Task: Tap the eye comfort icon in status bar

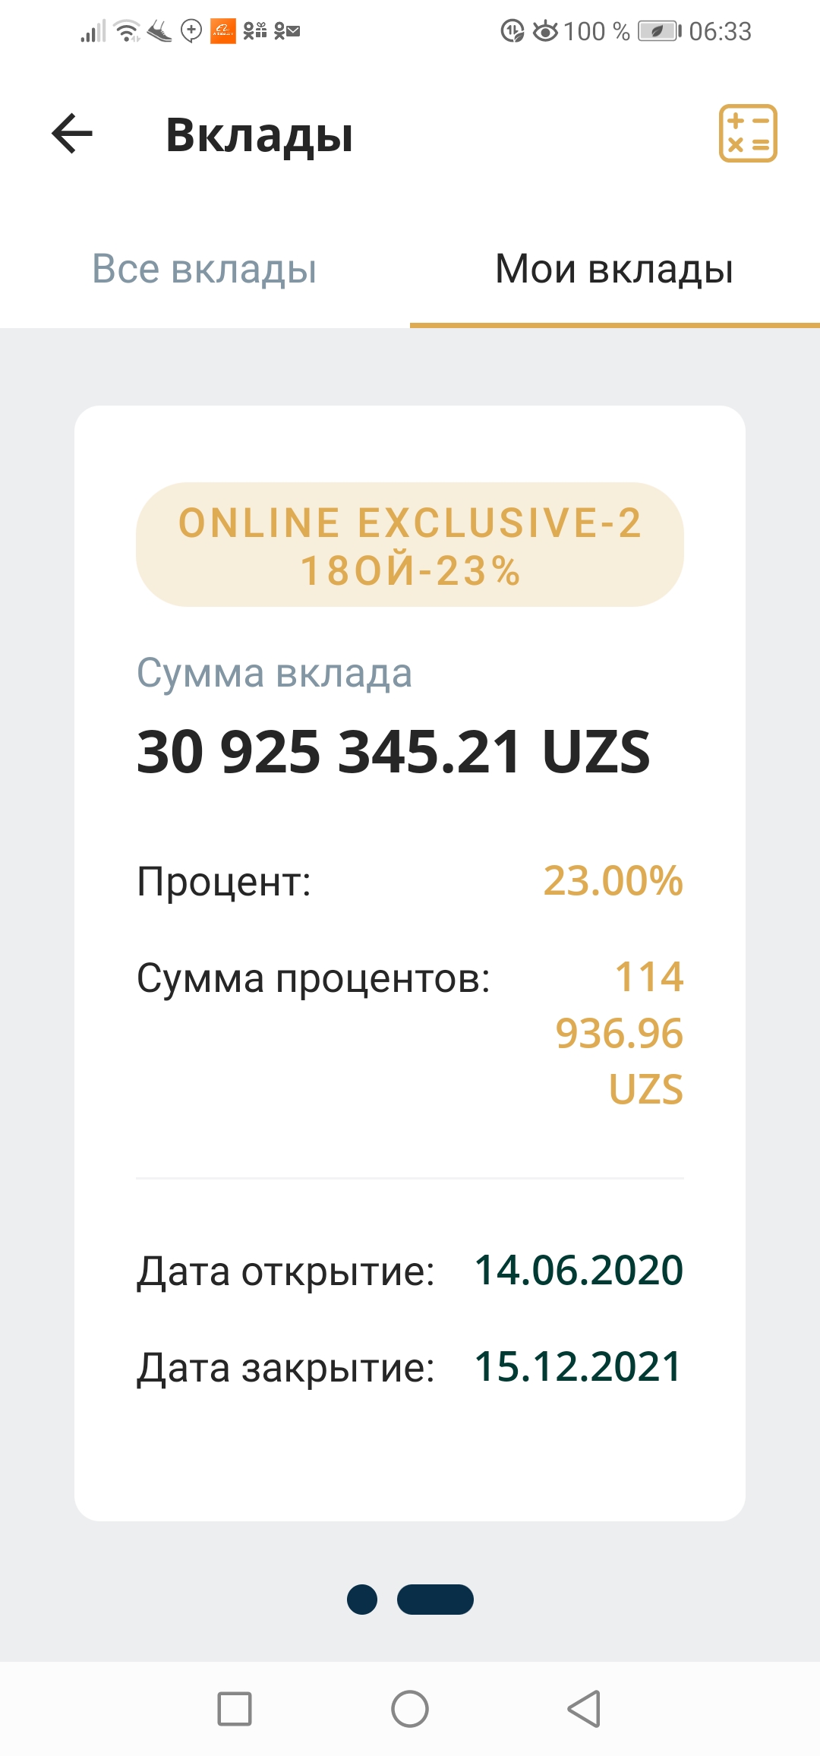Action: coord(545,31)
